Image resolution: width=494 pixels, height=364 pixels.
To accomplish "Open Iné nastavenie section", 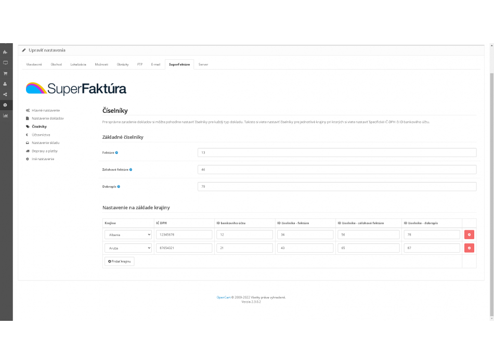I will click(40, 159).
